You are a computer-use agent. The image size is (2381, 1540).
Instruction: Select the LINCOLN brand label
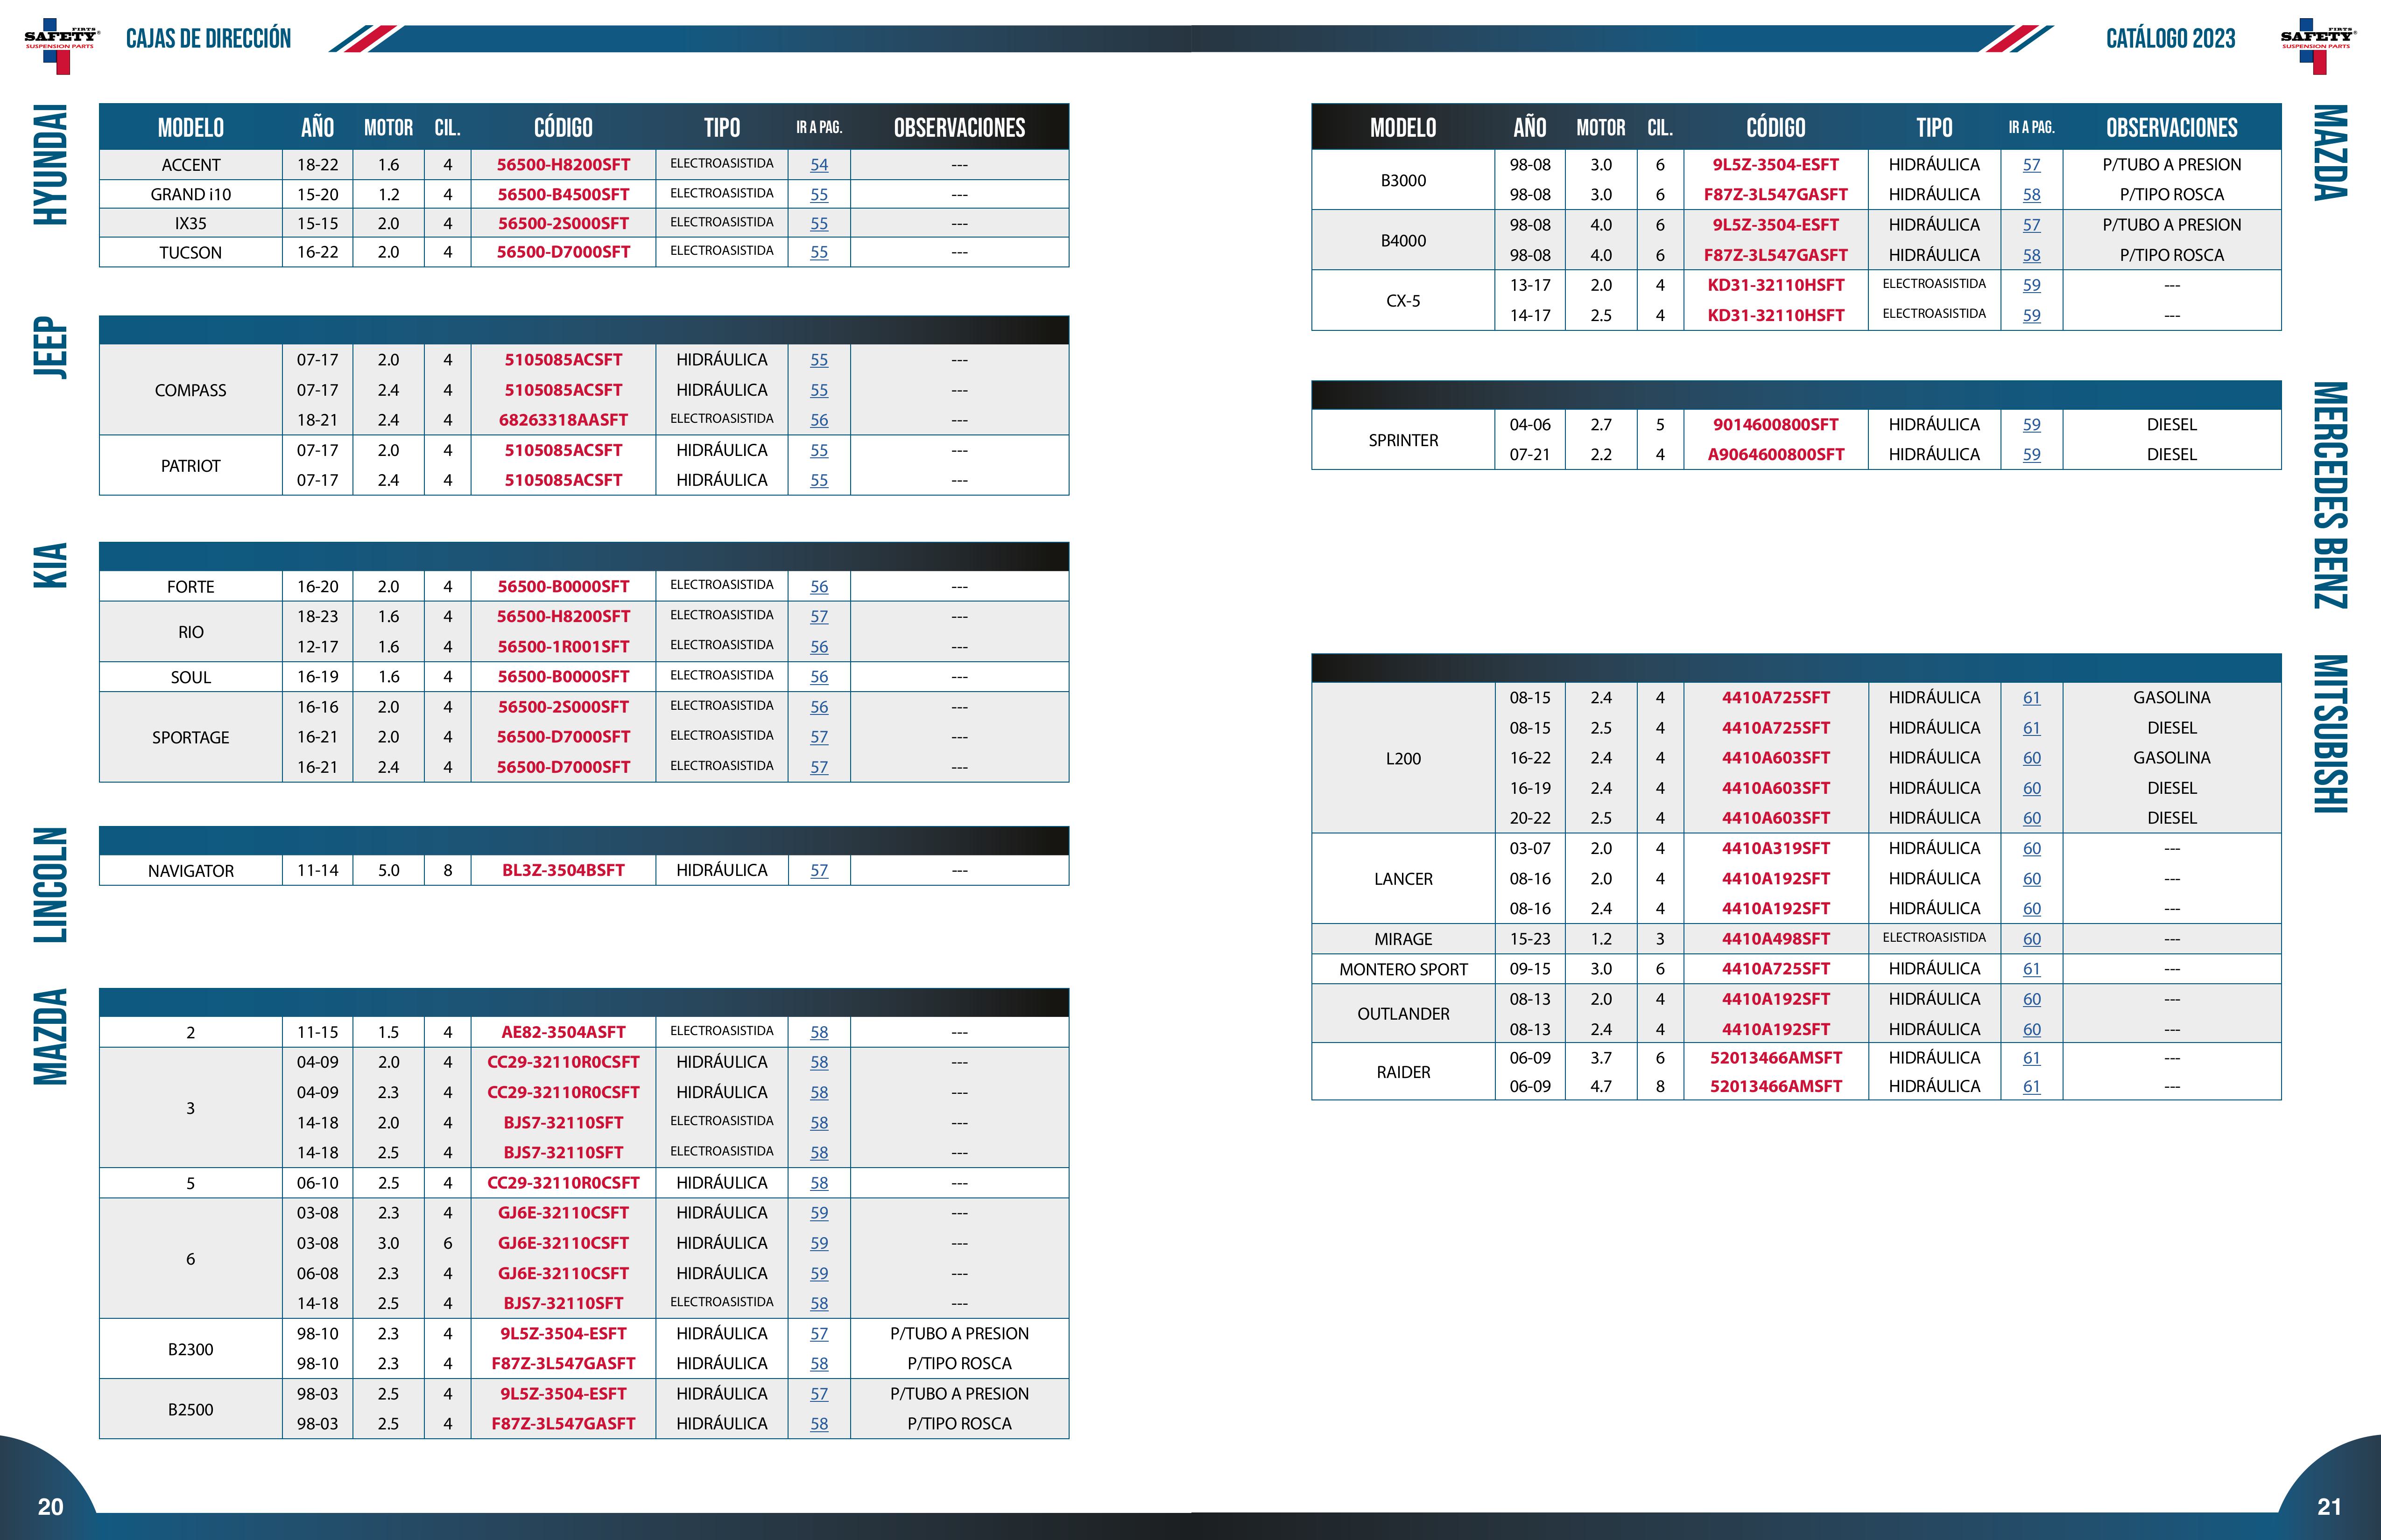tap(50, 885)
